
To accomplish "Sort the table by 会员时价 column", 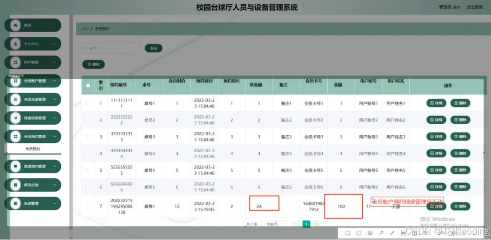I will click(x=177, y=89).
